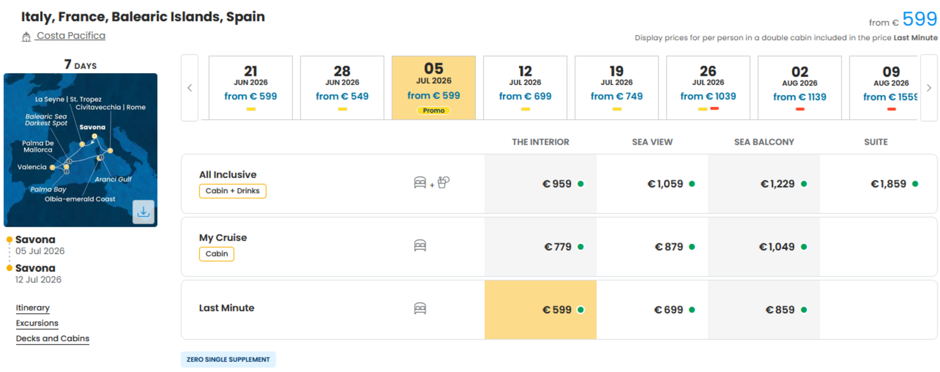Click the Suite column header
The width and height of the screenshot is (940, 372).
876,142
